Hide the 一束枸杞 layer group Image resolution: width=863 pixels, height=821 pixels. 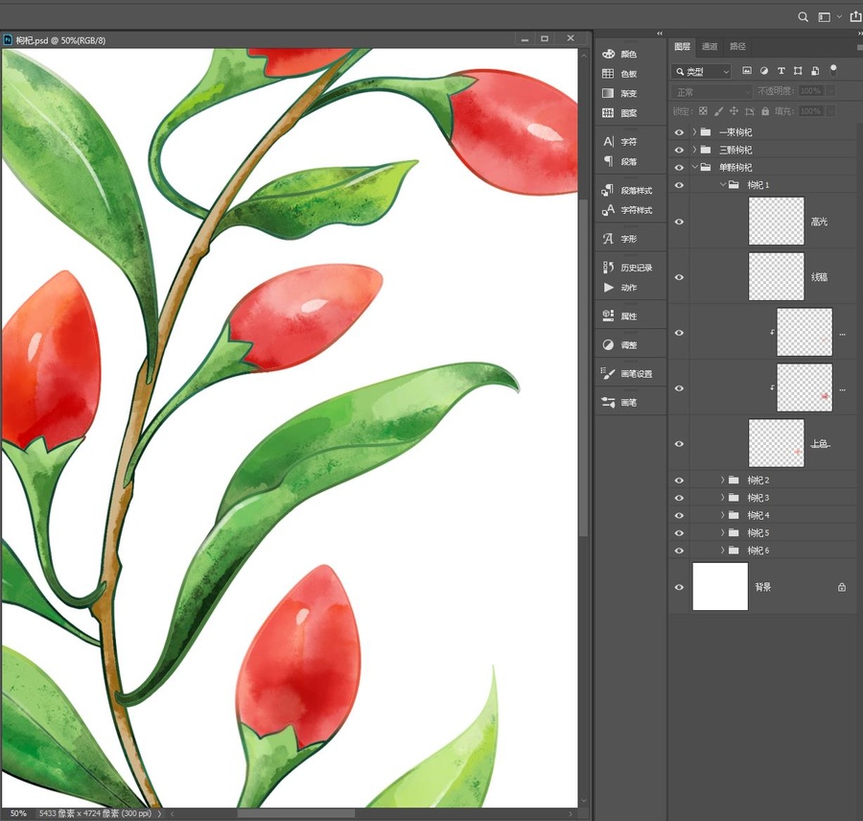(679, 132)
